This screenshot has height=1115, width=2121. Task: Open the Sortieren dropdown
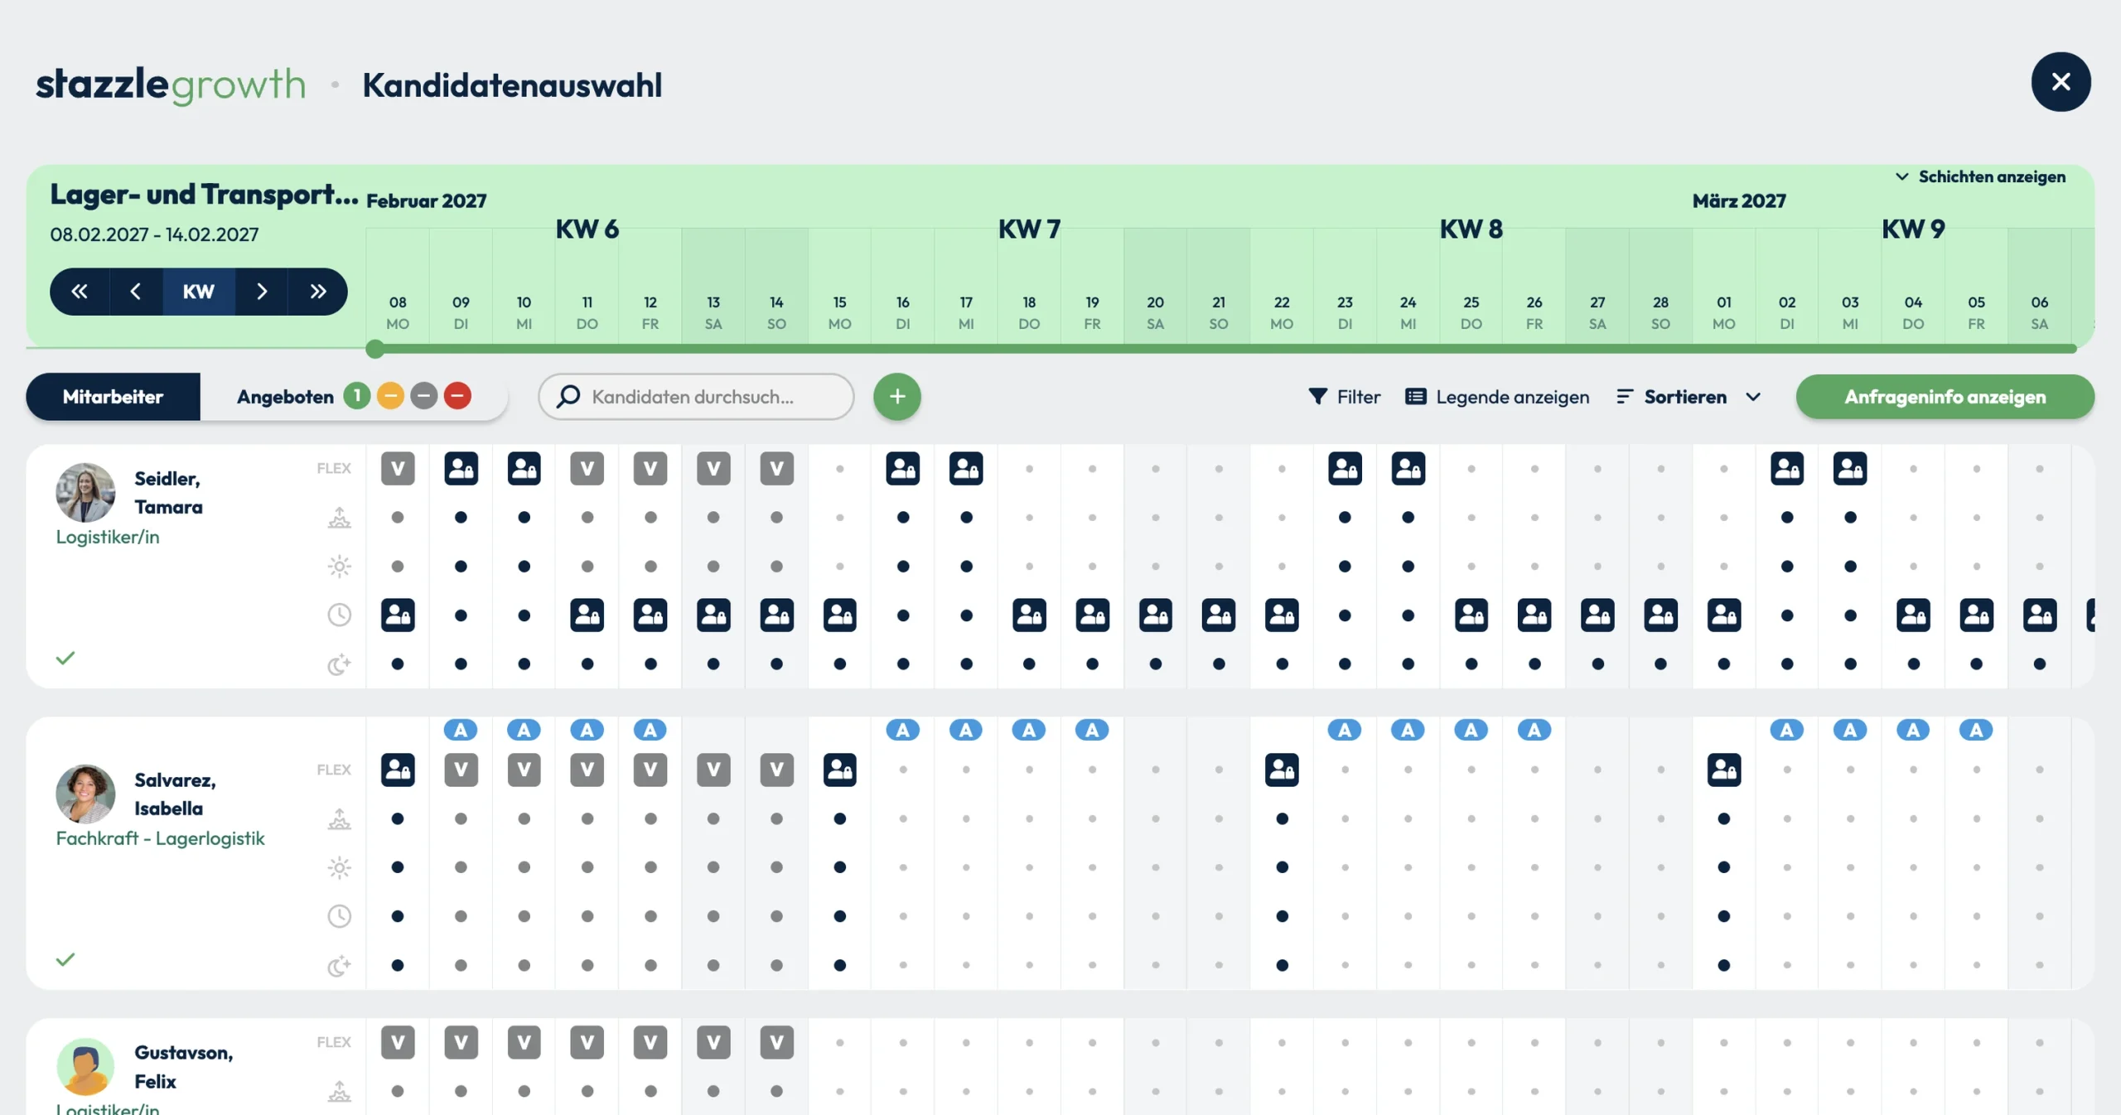(1689, 397)
